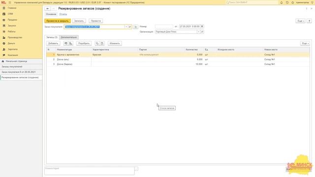
Task: Click the copy rows icon
Action: click(97, 43)
